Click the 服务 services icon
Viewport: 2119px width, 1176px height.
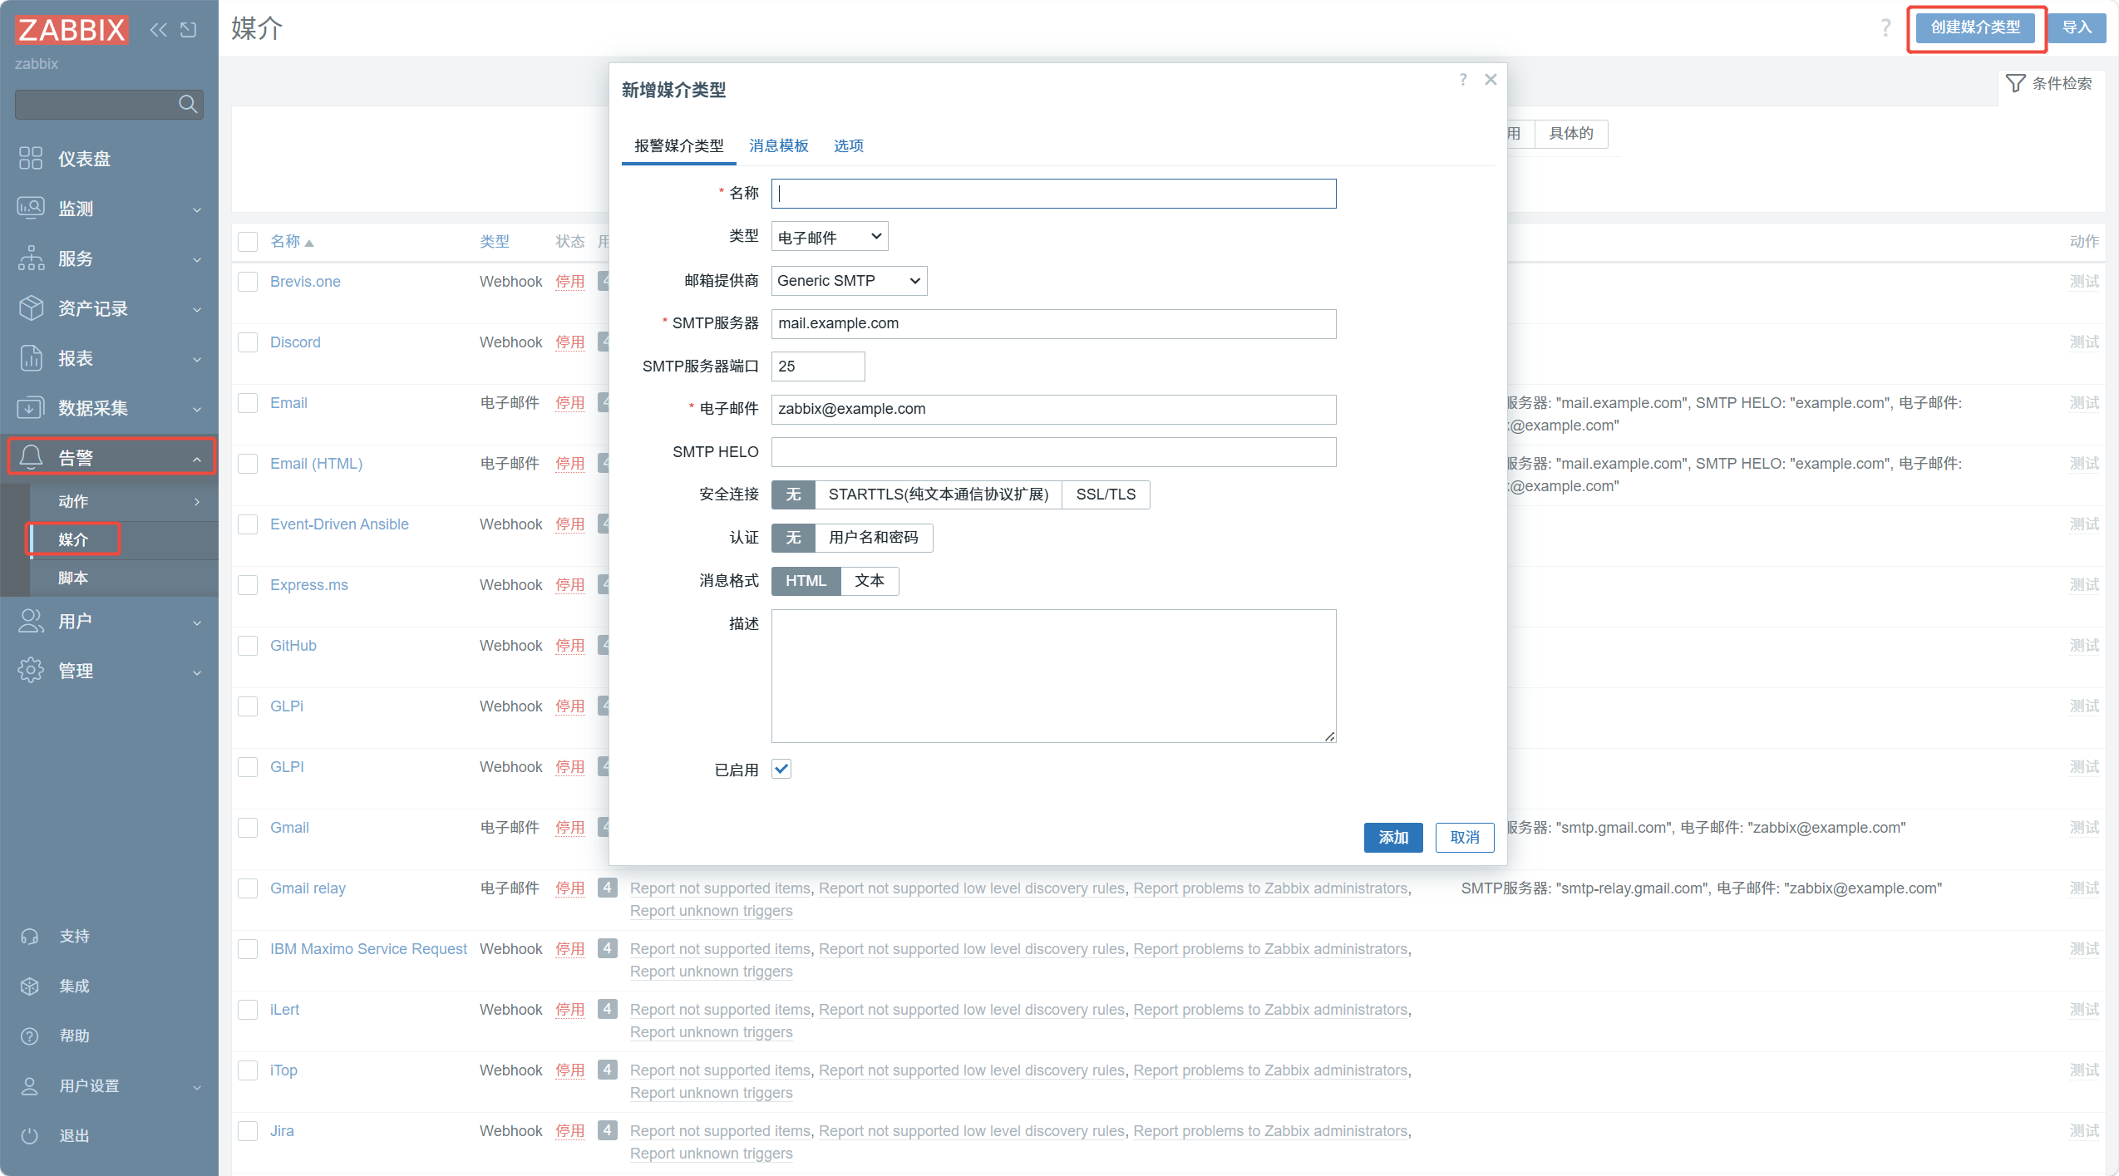coord(31,258)
